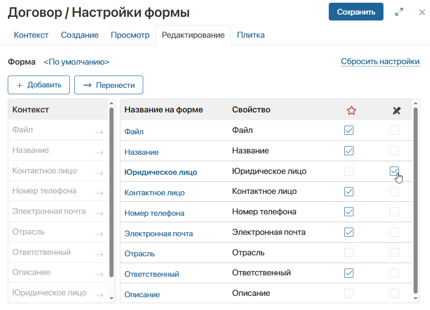The width and height of the screenshot is (430, 310).
Task: Switch to the Создание tab
Action: tap(80, 35)
